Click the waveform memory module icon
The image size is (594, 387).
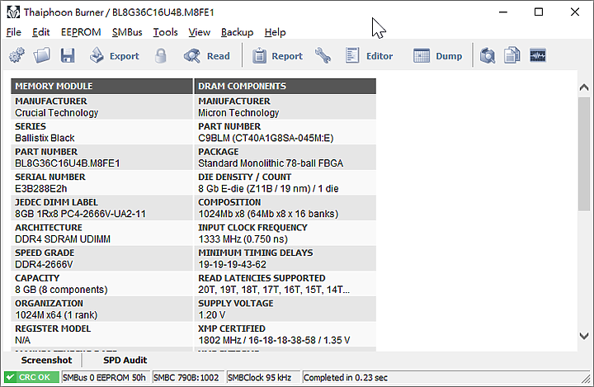(x=538, y=56)
